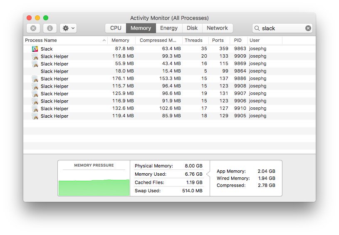Image resolution: width=339 pixels, height=235 pixels.
Task: Select Slack Helper icon with PID 9908
Action: tap(35, 86)
